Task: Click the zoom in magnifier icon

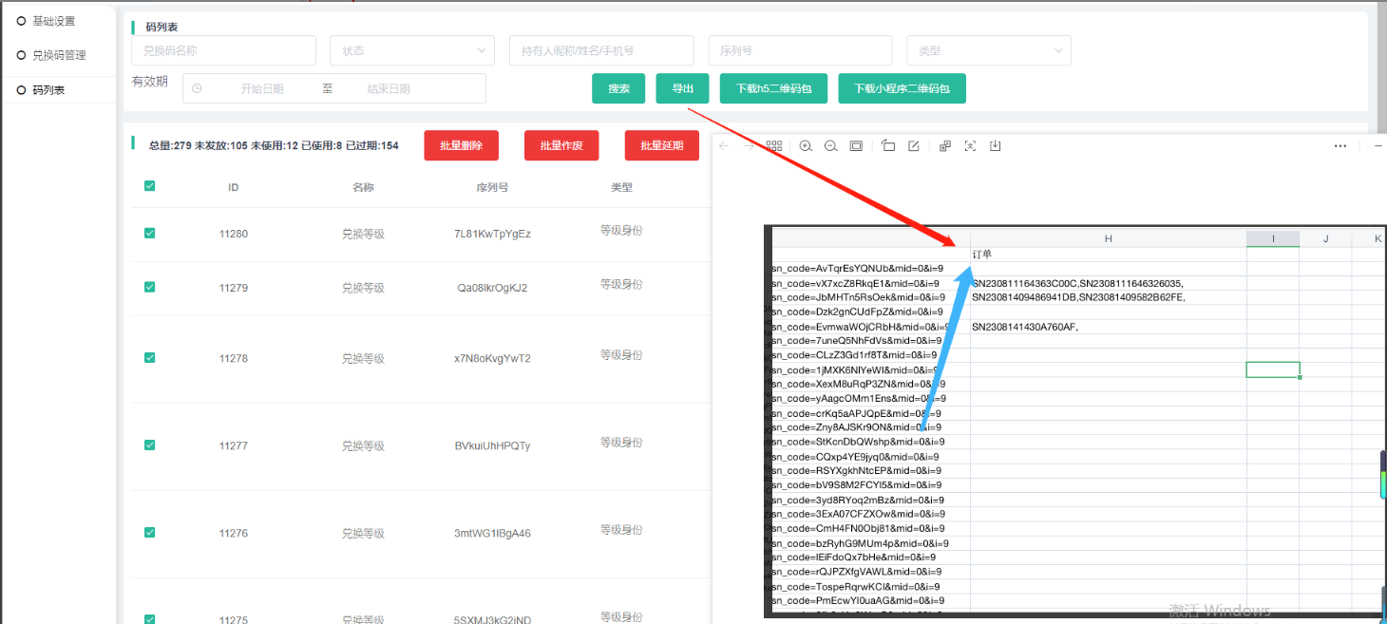Action: 806,146
